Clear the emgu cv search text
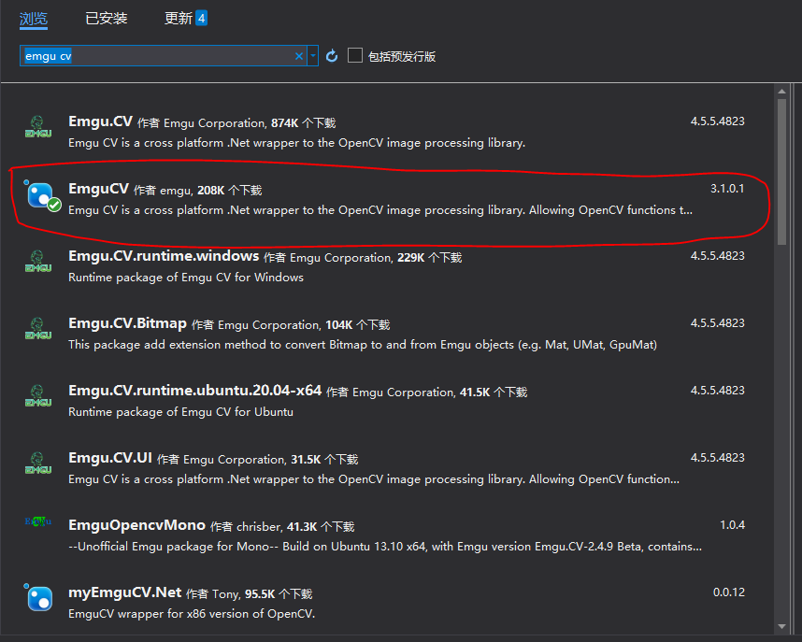The image size is (802, 642). (x=299, y=56)
